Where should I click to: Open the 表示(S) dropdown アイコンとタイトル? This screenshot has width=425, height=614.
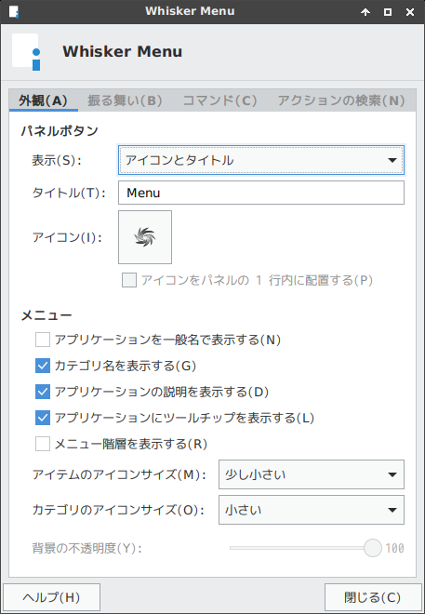pos(261,160)
